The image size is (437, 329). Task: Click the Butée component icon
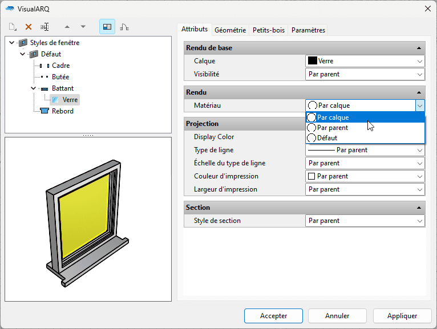(44, 77)
